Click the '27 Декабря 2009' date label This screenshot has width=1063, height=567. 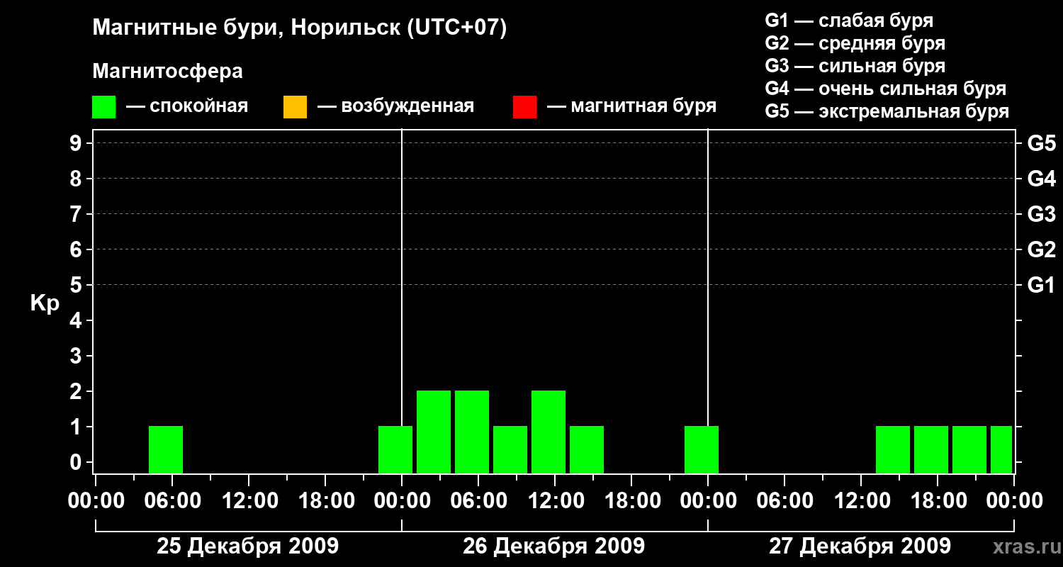[860, 546]
